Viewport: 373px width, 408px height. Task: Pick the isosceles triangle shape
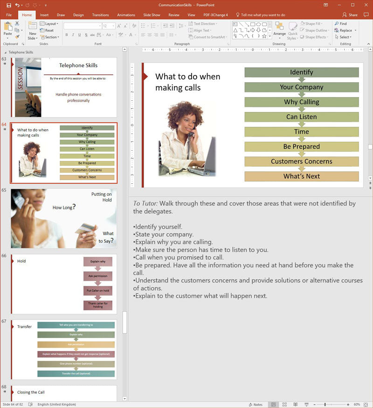pyautogui.click(x=235, y=30)
